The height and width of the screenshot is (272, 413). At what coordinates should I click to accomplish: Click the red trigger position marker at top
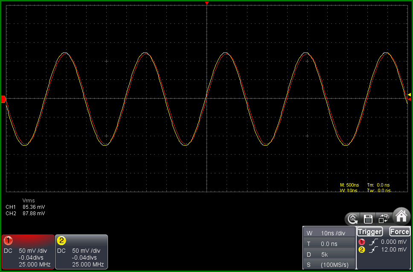[207, 3]
